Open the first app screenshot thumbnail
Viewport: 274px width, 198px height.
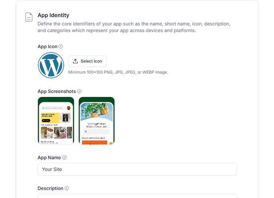click(x=56, y=120)
